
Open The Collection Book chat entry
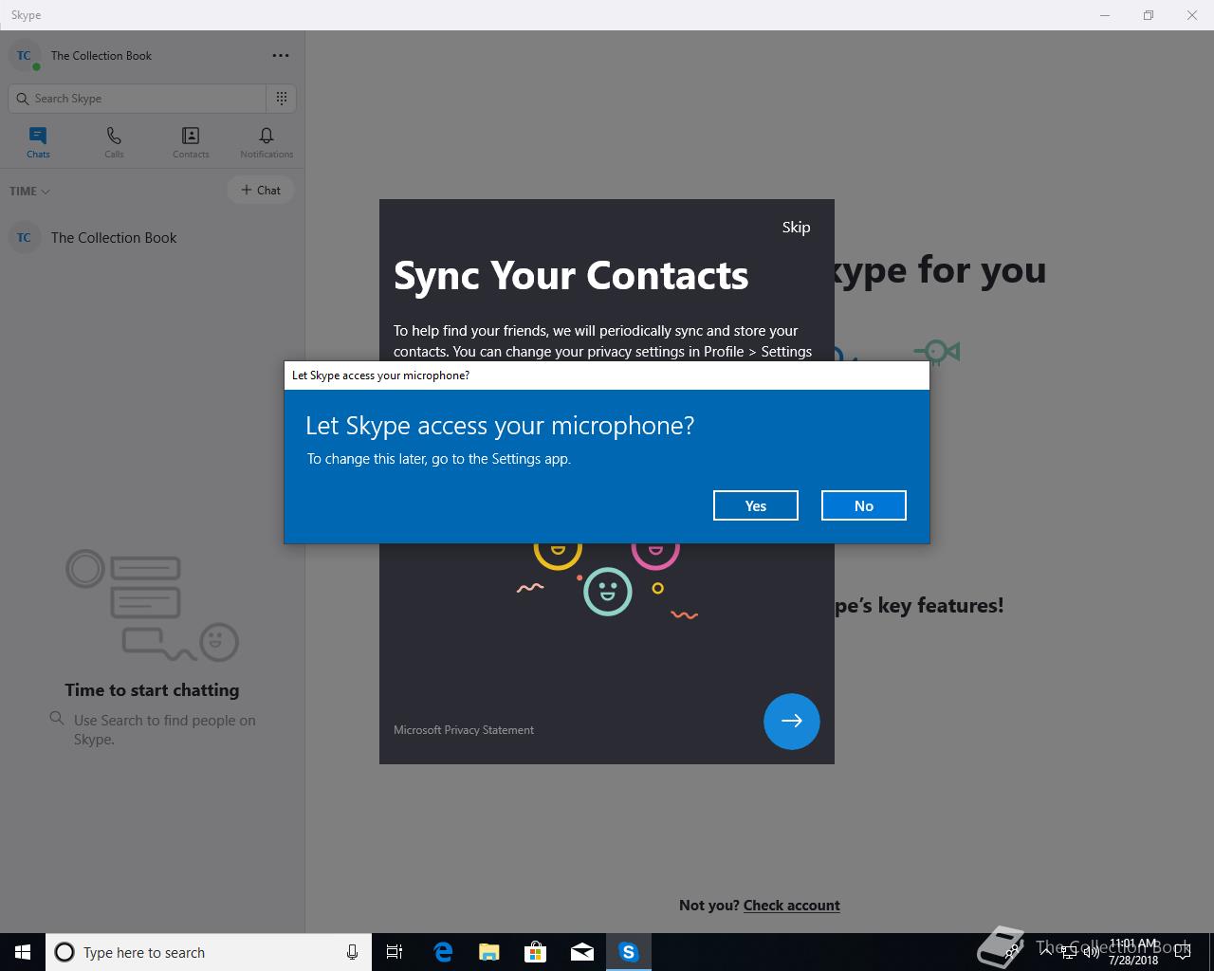point(152,238)
